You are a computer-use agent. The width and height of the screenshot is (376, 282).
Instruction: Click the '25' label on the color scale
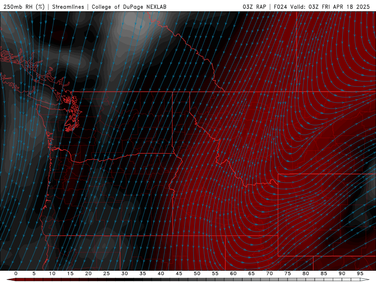point(107,274)
